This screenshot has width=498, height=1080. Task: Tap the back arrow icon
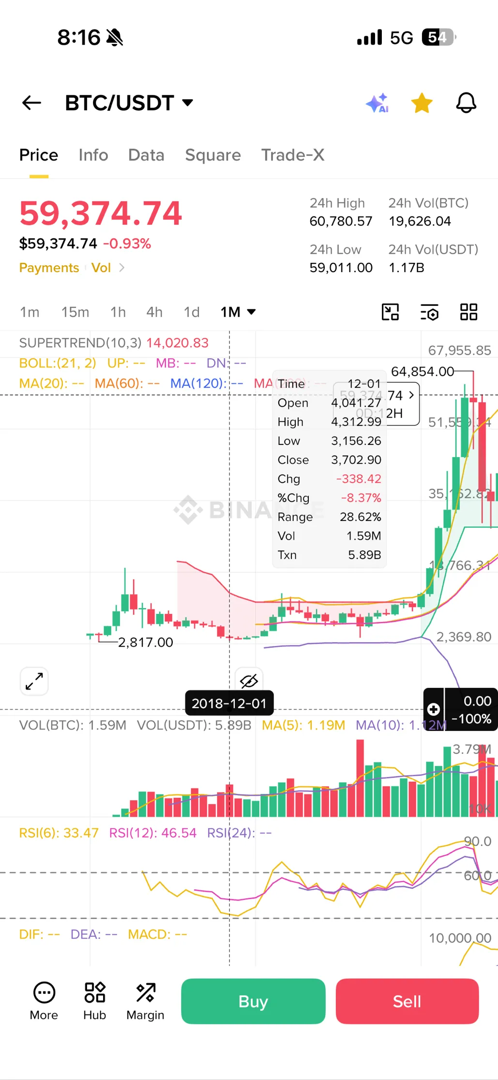(x=31, y=103)
